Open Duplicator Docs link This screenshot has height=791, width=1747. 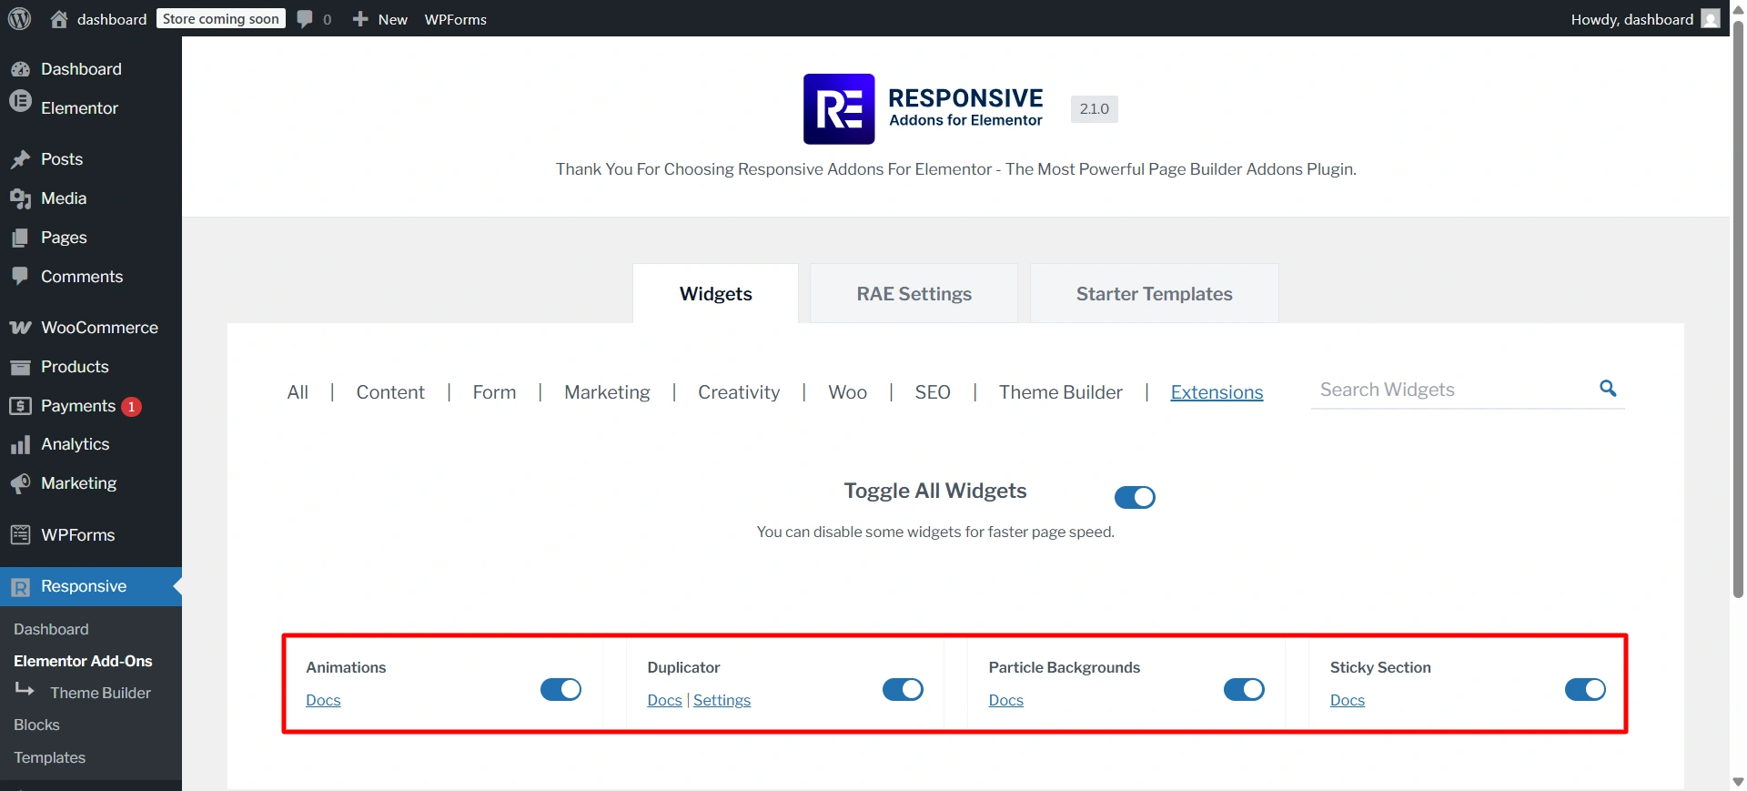[x=664, y=700]
